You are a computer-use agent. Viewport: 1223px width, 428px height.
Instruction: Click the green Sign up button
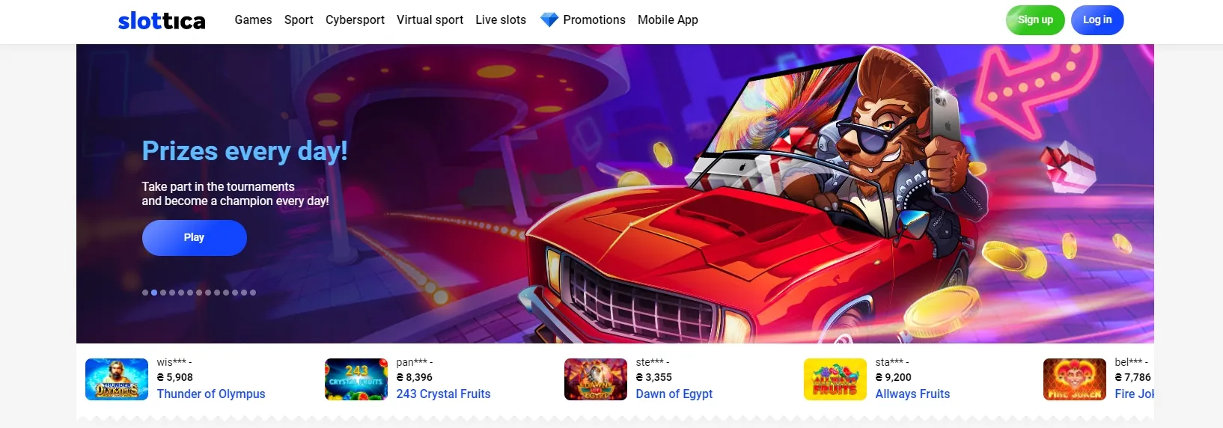coord(1035,20)
